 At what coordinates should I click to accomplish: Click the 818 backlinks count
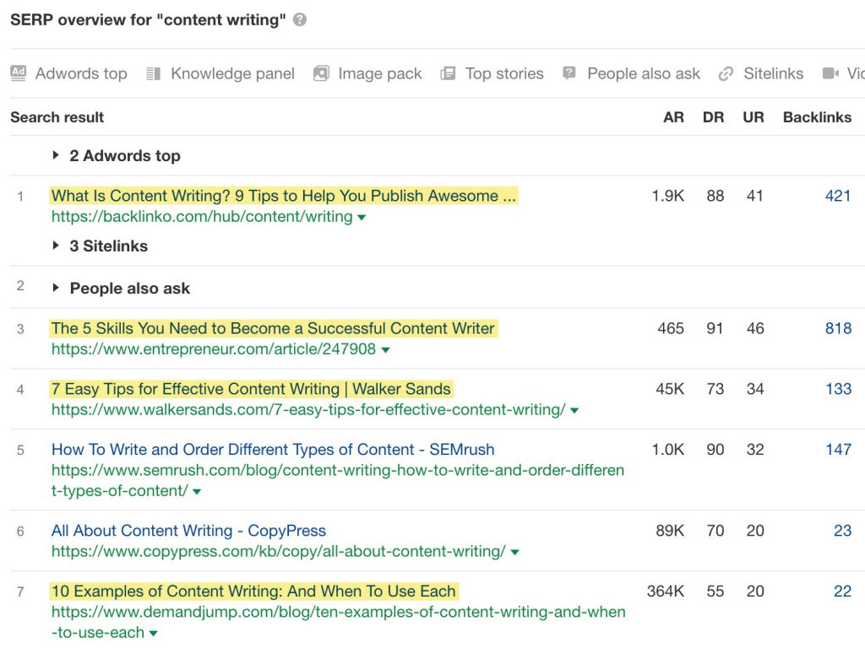pos(838,328)
